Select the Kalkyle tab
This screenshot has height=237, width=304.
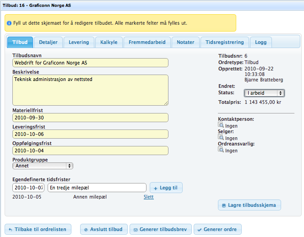[109, 43]
